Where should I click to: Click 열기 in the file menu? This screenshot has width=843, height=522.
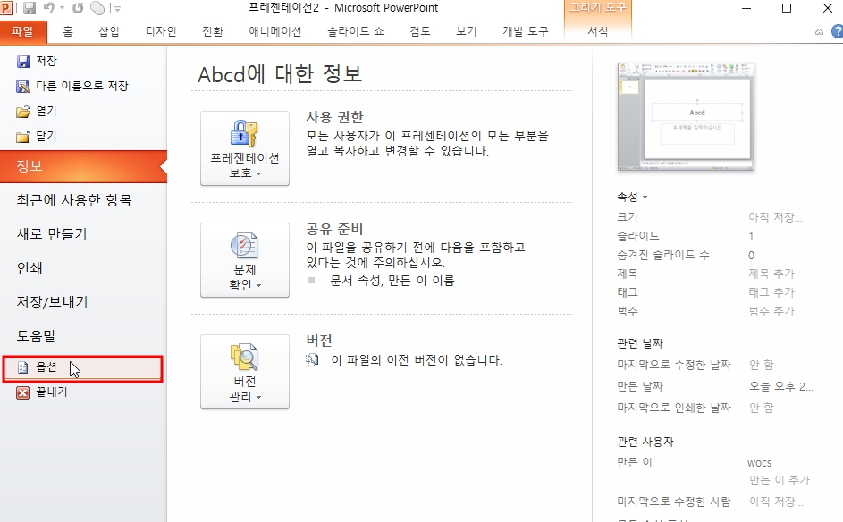click(37, 111)
